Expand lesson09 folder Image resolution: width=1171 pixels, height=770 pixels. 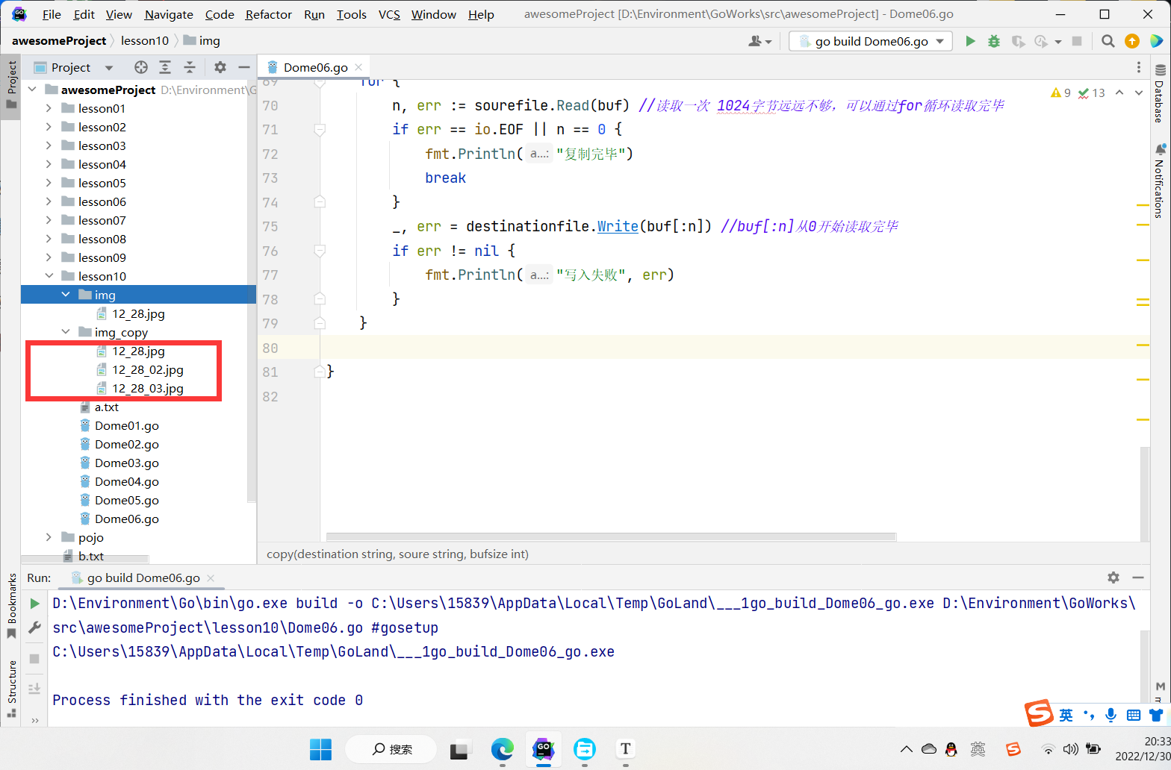pyautogui.click(x=49, y=257)
